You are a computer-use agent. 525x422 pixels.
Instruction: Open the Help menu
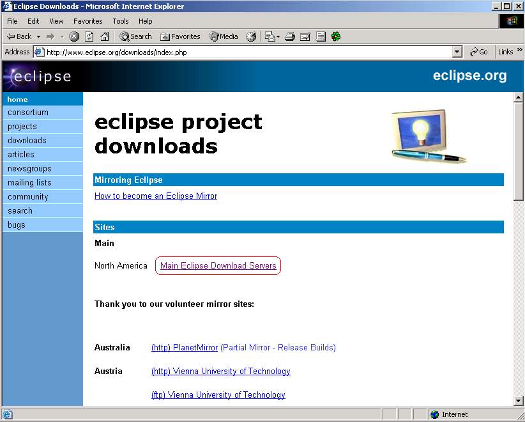pyautogui.click(x=146, y=21)
